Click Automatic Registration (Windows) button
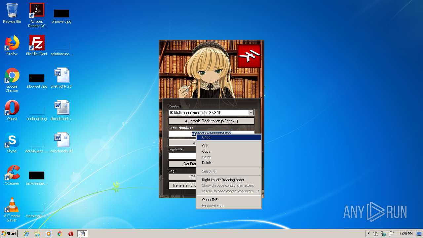Screen dimensions: 423x238 [211, 121]
